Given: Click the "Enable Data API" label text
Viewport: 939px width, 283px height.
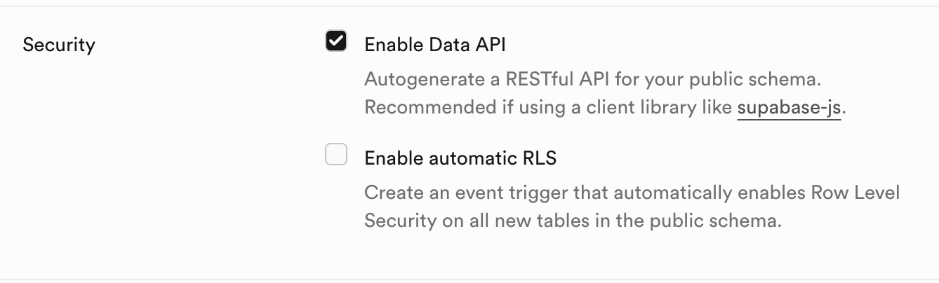Looking at the screenshot, I should point(434,45).
